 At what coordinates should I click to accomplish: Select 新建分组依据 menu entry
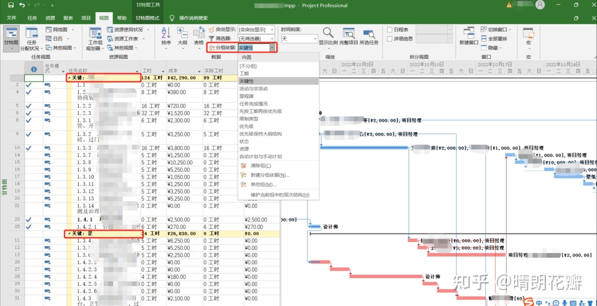click(270, 175)
